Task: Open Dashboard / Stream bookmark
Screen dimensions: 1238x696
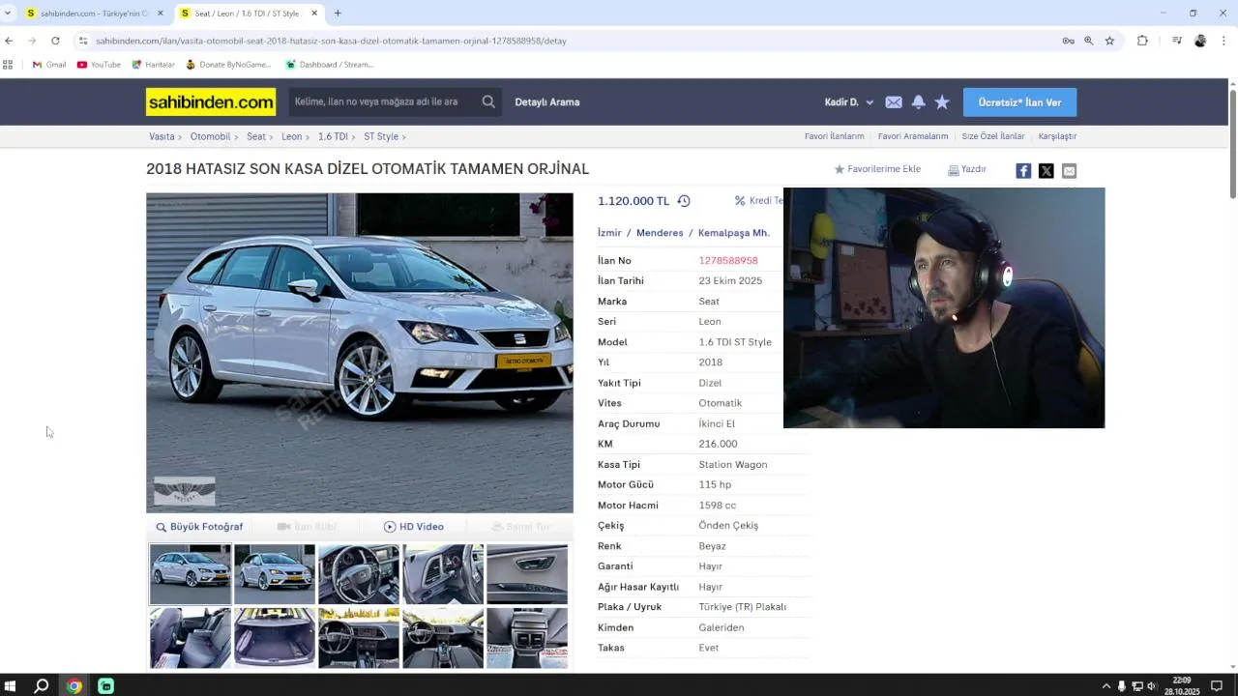Action: 329,65
